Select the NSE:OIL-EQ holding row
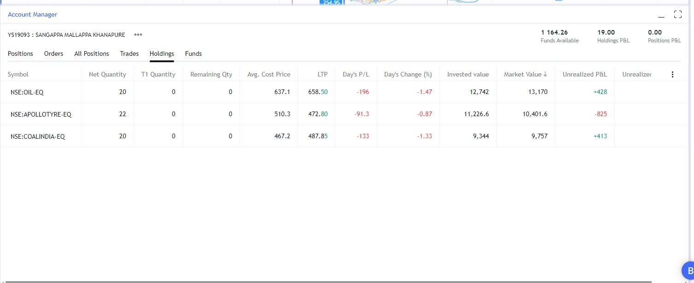Image resolution: width=694 pixels, height=283 pixels. pyautogui.click(x=27, y=92)
